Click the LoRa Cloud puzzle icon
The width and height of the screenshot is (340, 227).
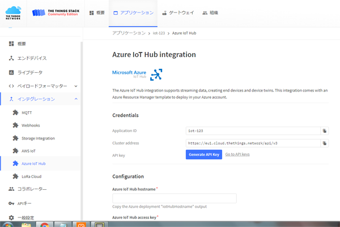[x=15, y=176]
